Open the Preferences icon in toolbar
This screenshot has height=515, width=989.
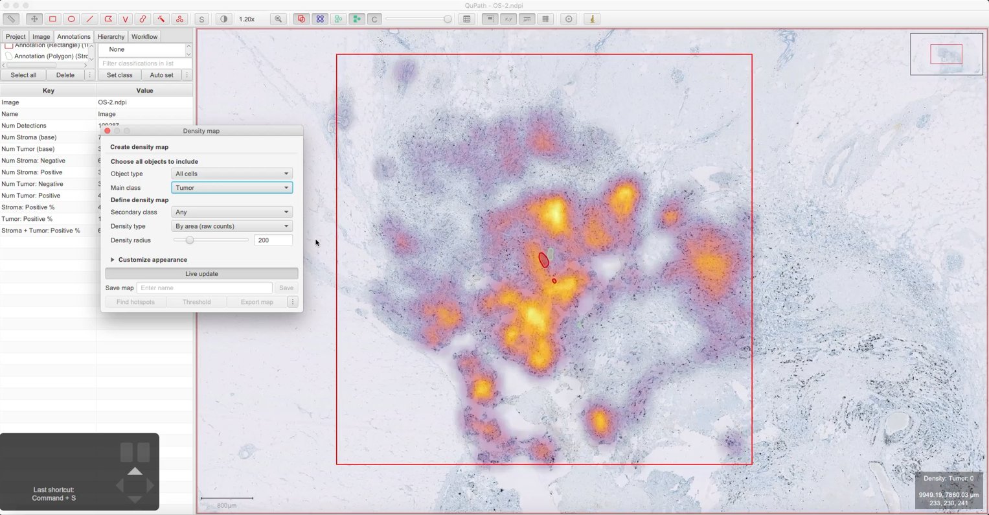[569, 19]
